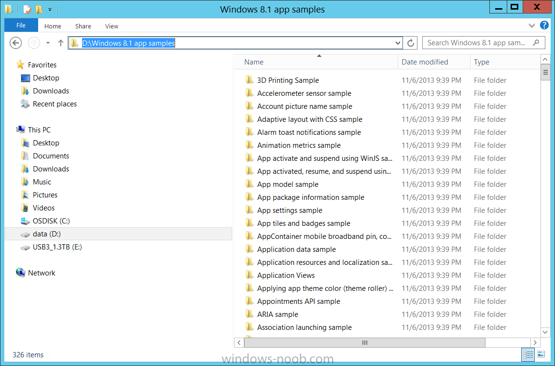555x366 pixels.
Task: Sort by the Name column header
Action: click(316, 62)
